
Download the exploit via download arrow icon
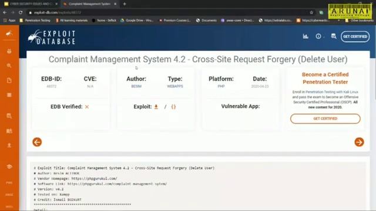tap(156, 107)
